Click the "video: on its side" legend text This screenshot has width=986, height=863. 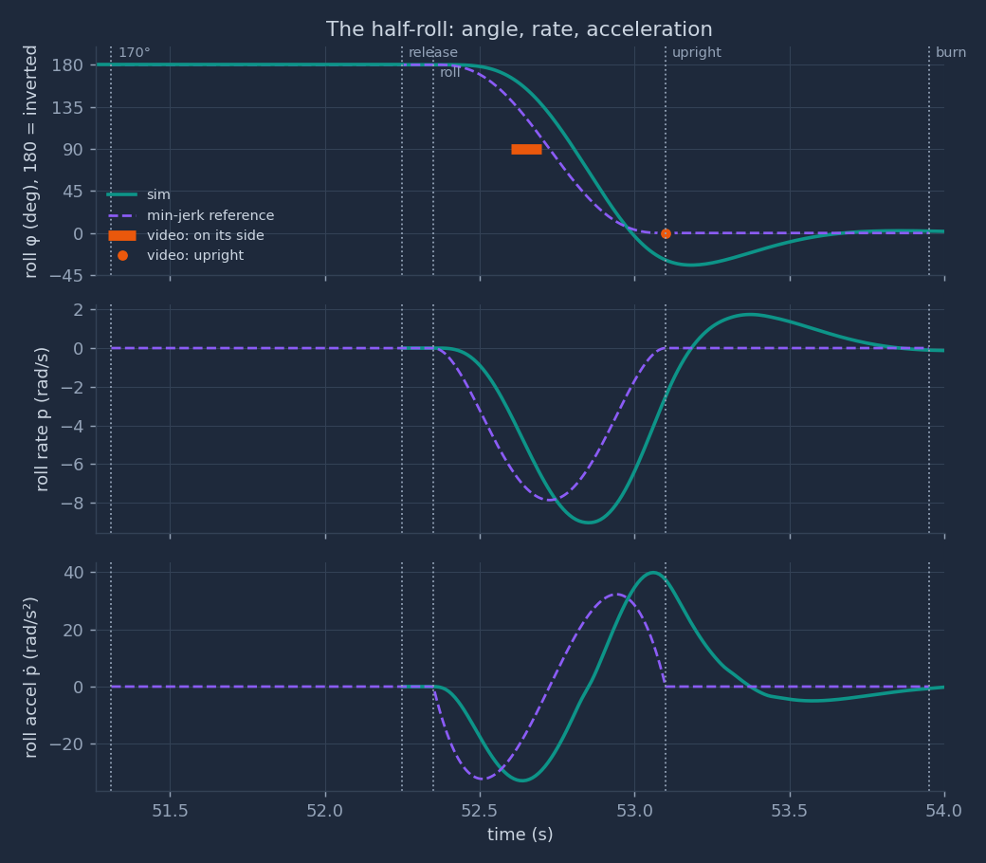(206, 235)
